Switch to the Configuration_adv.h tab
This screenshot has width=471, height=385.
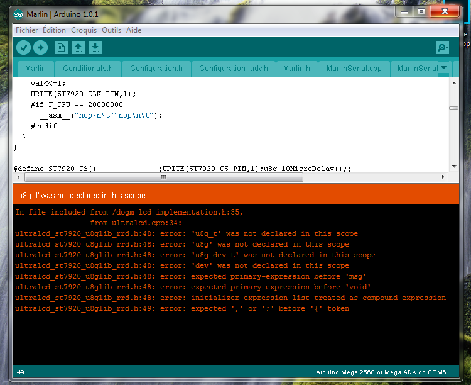(234, 69)
